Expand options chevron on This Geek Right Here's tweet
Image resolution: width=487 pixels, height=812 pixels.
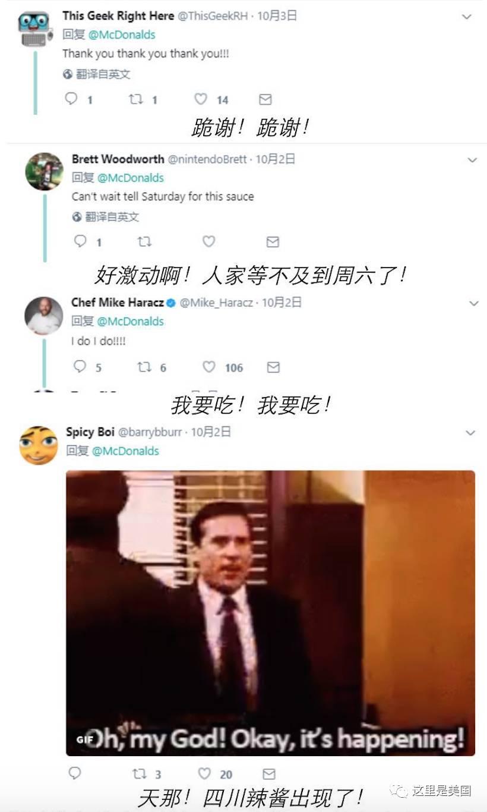point(467,17)
